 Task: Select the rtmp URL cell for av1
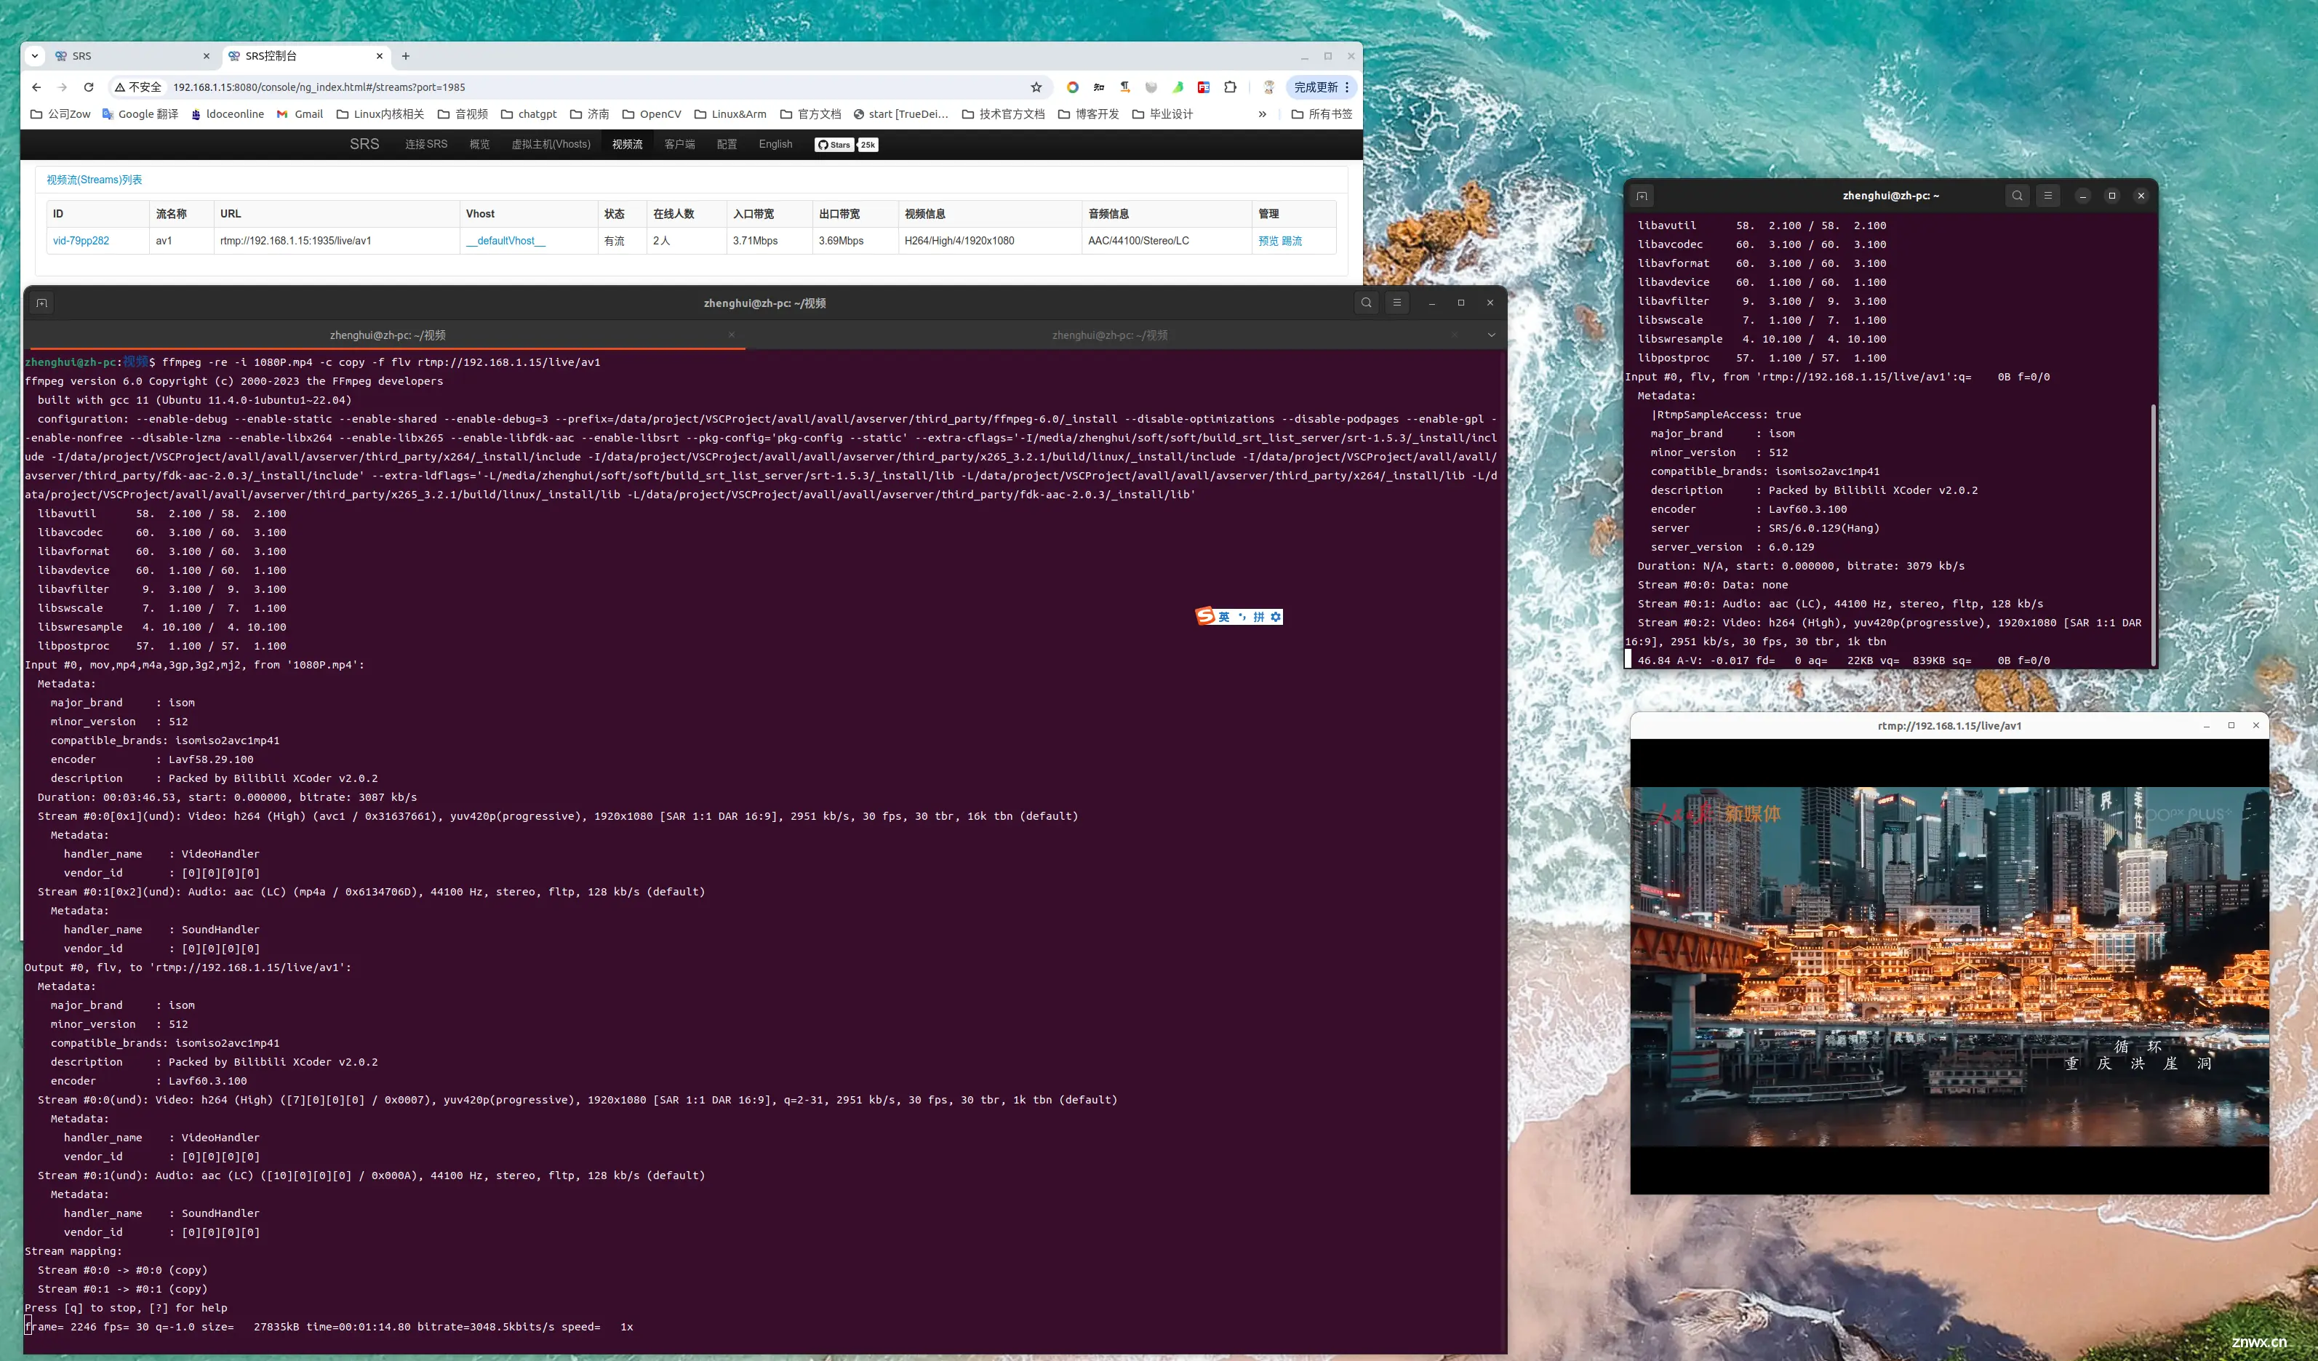[337, 241]
